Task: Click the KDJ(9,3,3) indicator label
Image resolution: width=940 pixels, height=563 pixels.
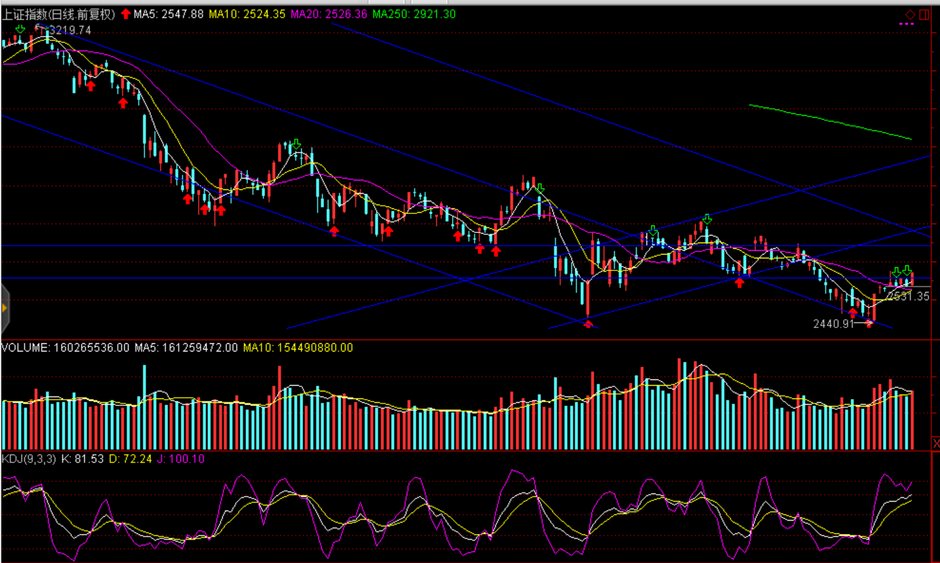Action: [29, 459]
